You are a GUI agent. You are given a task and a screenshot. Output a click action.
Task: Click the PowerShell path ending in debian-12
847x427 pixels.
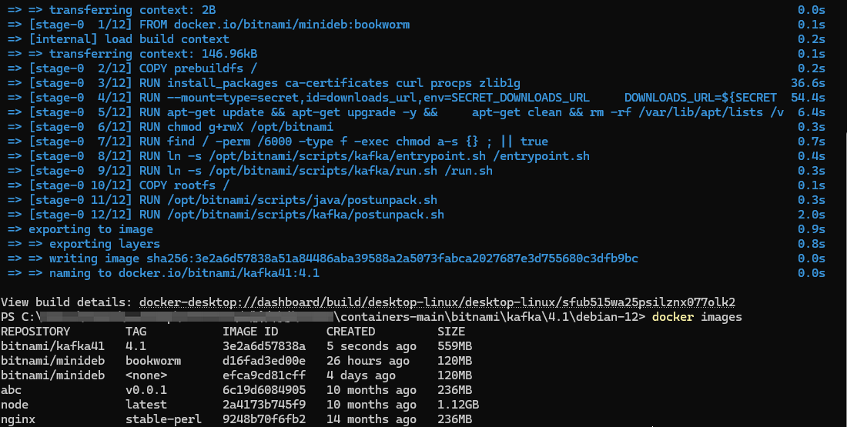point(323,317)
